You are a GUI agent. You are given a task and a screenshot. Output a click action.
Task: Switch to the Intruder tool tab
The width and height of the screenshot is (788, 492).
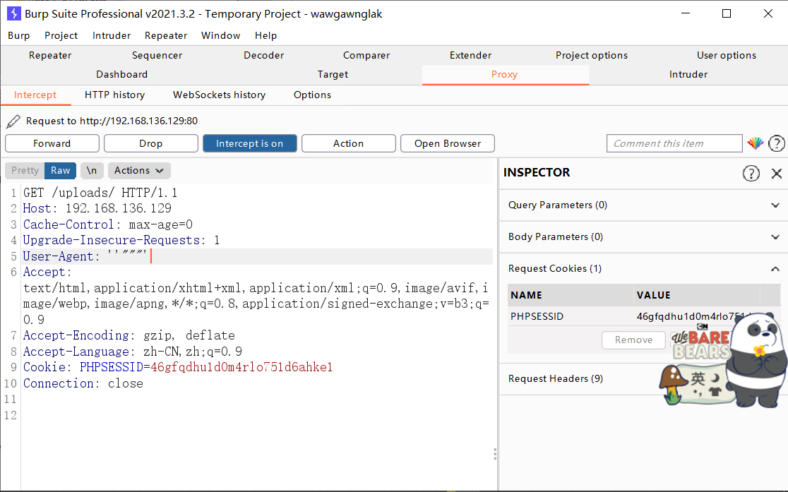(x=688, y=74)
